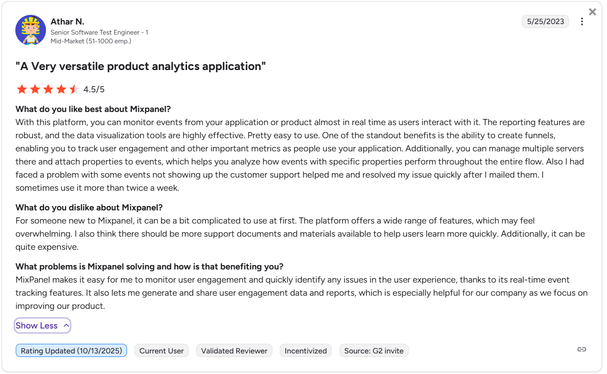Viewport: 607px width, 374px height.
Task: Click the Validated Reviewer badge
Action: [x=234, y=351]
